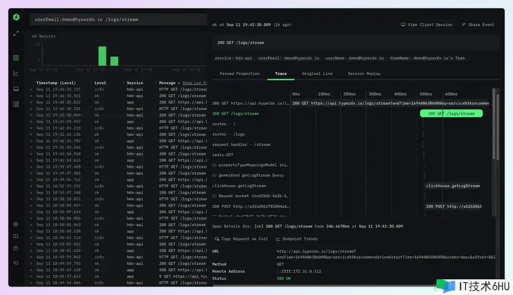Select the green '200 GET /logs/stream' span label
This screenshot has width=513, height=295.
coord(235,113)
